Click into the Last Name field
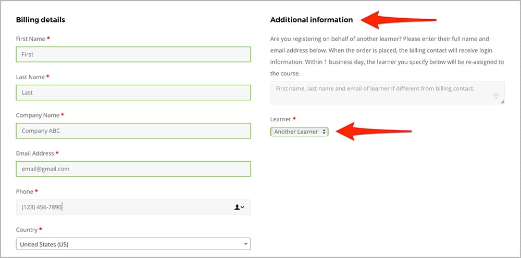Screen dimensions: 521x258 click(133, 93)
